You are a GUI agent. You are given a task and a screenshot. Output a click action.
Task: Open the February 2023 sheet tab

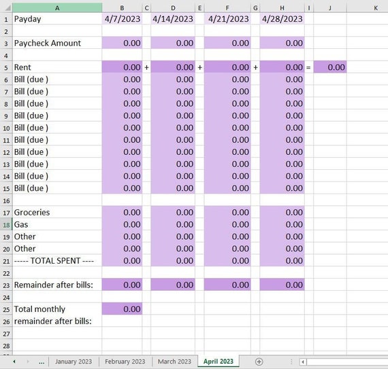(x=125, y=362)
